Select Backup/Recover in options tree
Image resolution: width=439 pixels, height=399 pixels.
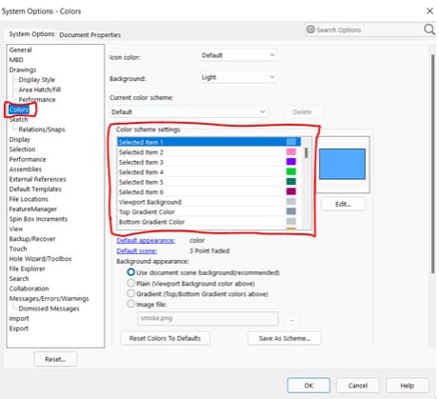[32, 239]
